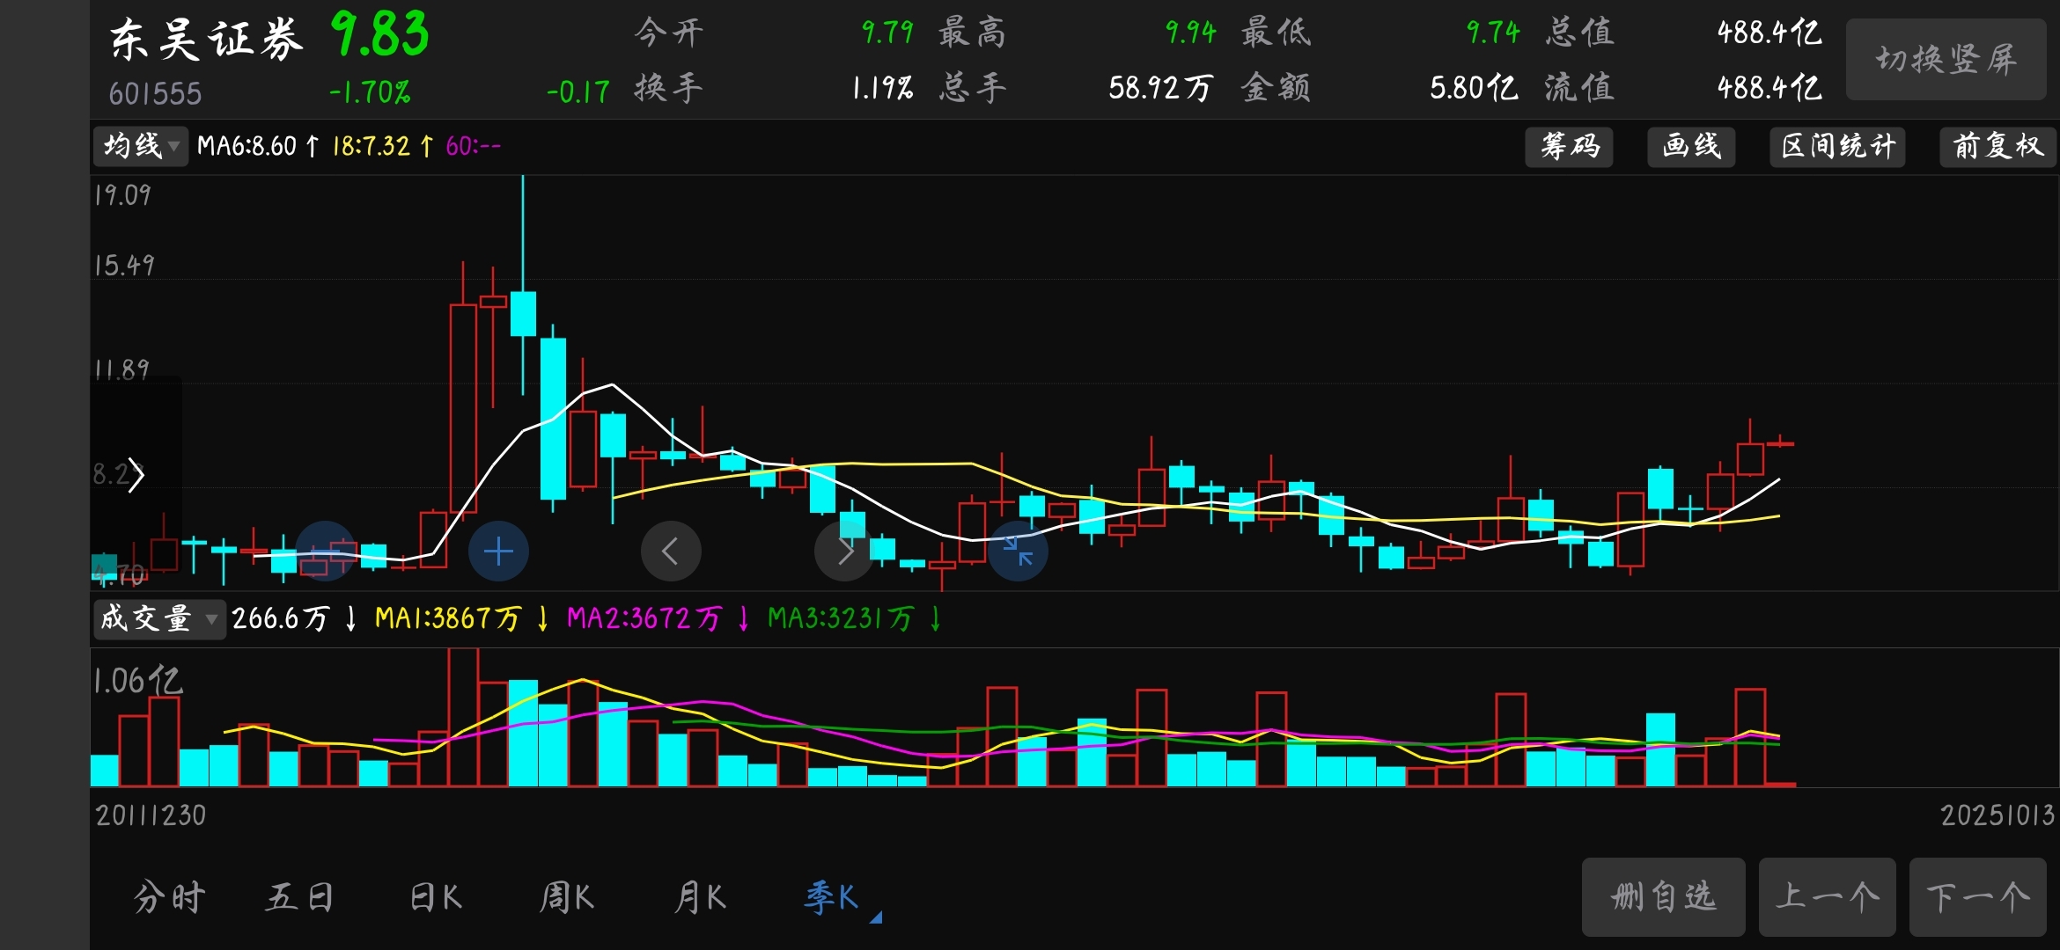Switch to 日K tab
The width and height of the screenshot is (2060, 950).
click(435, 897)
